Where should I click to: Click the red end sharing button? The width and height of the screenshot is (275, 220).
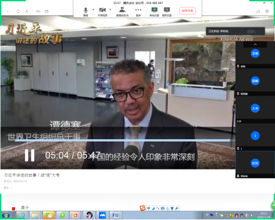[187, 11]
